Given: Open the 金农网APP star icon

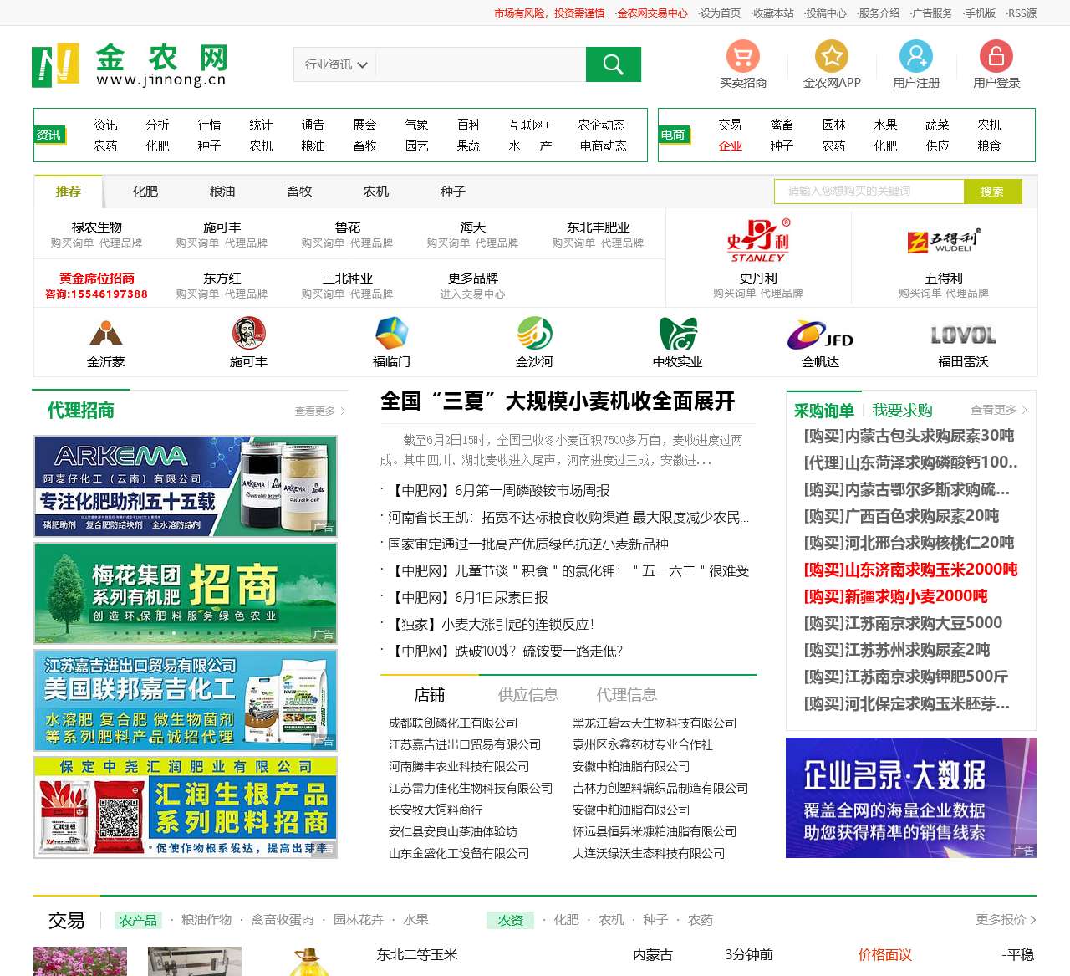Looking at the screenshot, I should 832,56.
